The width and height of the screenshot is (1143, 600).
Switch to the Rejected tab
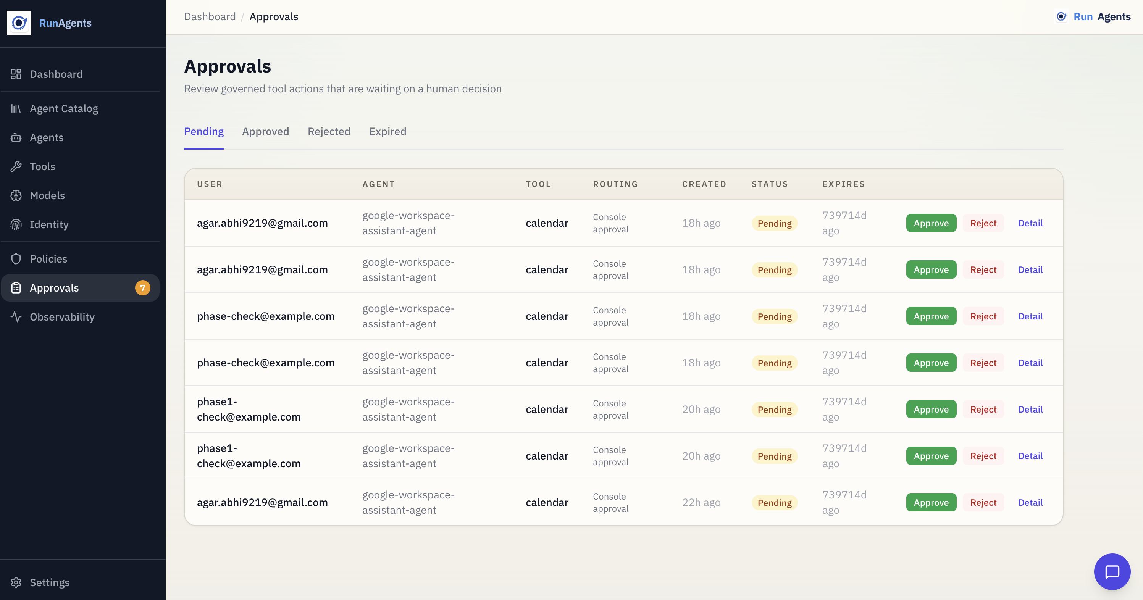(x=329, y=131)
